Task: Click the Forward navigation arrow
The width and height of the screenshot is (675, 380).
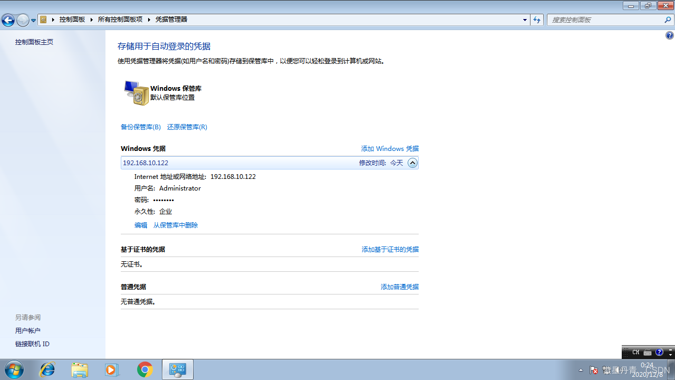Action: click(x=23, y=20)
